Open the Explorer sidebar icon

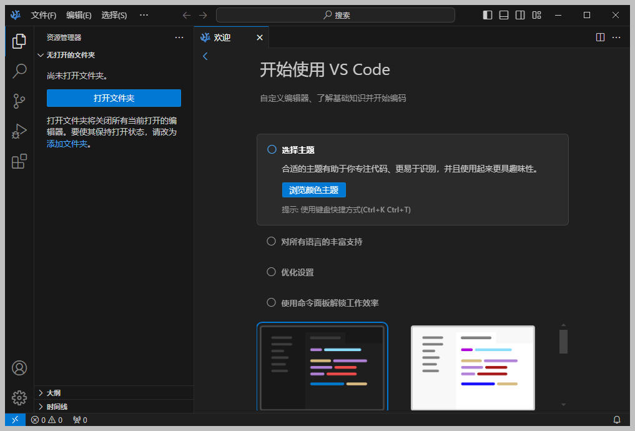click(19, 40)
